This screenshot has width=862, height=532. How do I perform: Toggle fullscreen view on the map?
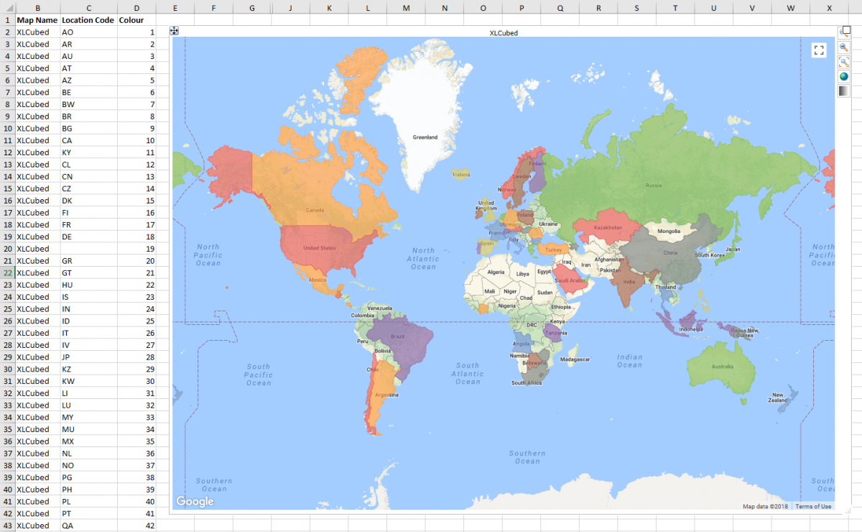pos(819,50)
